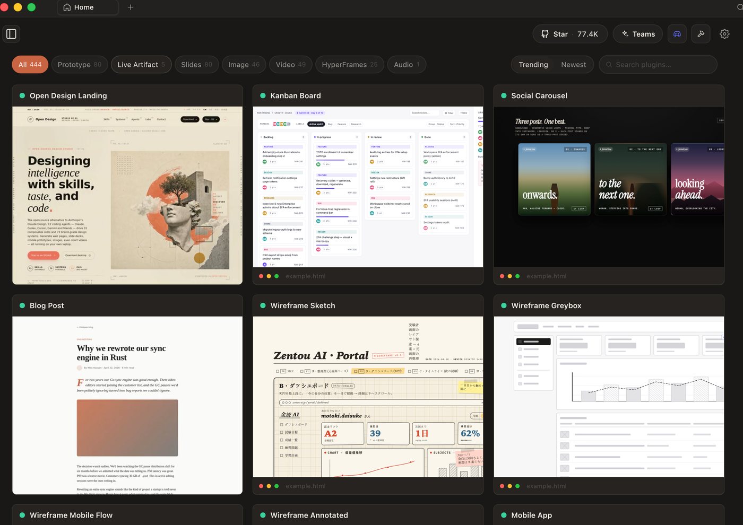Open the Discord community icon
743x525 pixels.
point(677,34)
